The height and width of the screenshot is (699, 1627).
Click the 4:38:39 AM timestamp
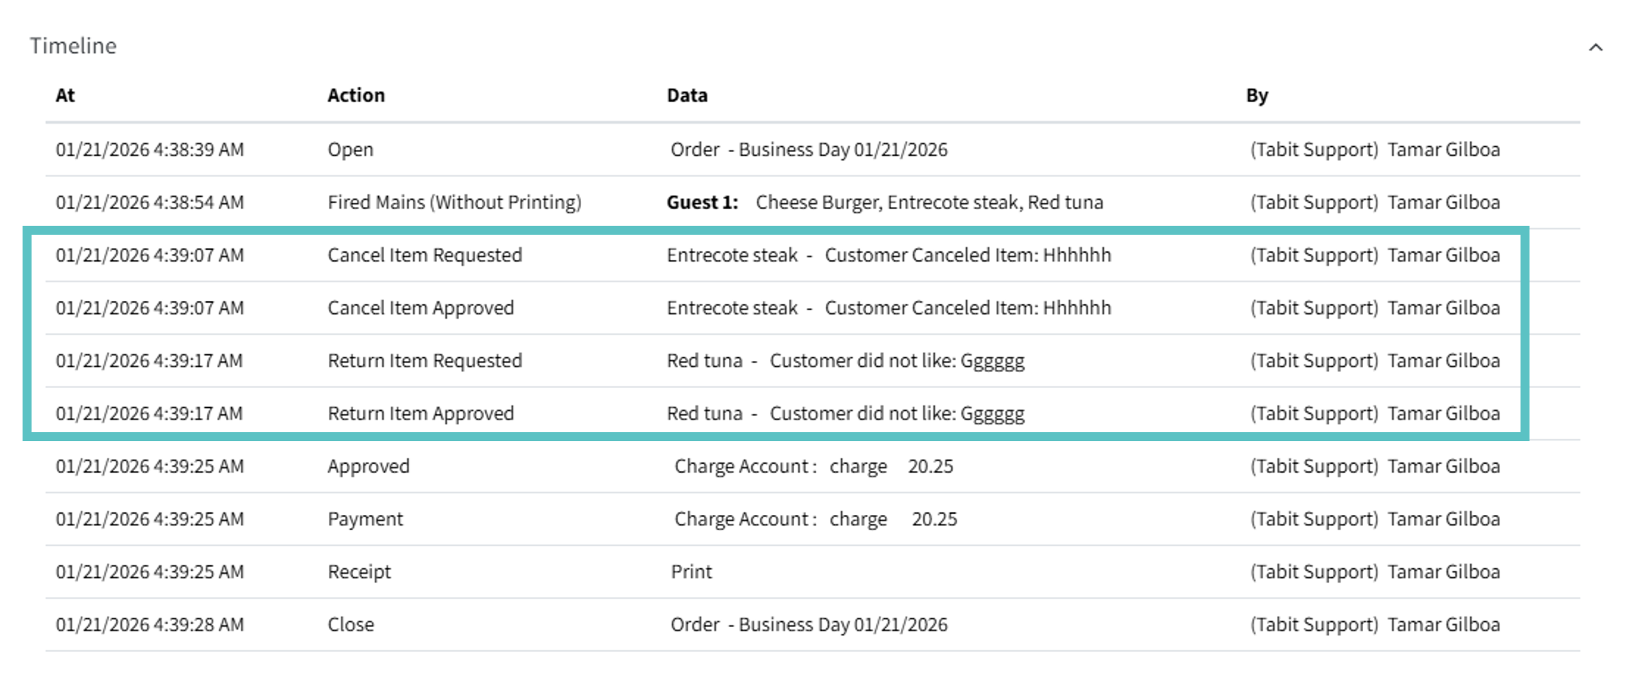[x=150, y=149]
